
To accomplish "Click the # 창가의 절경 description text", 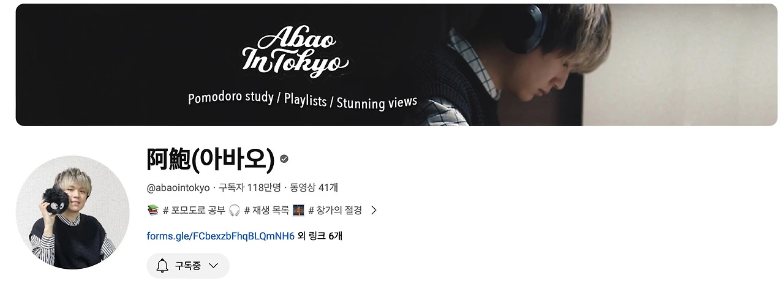I will (x=335, y=210).
